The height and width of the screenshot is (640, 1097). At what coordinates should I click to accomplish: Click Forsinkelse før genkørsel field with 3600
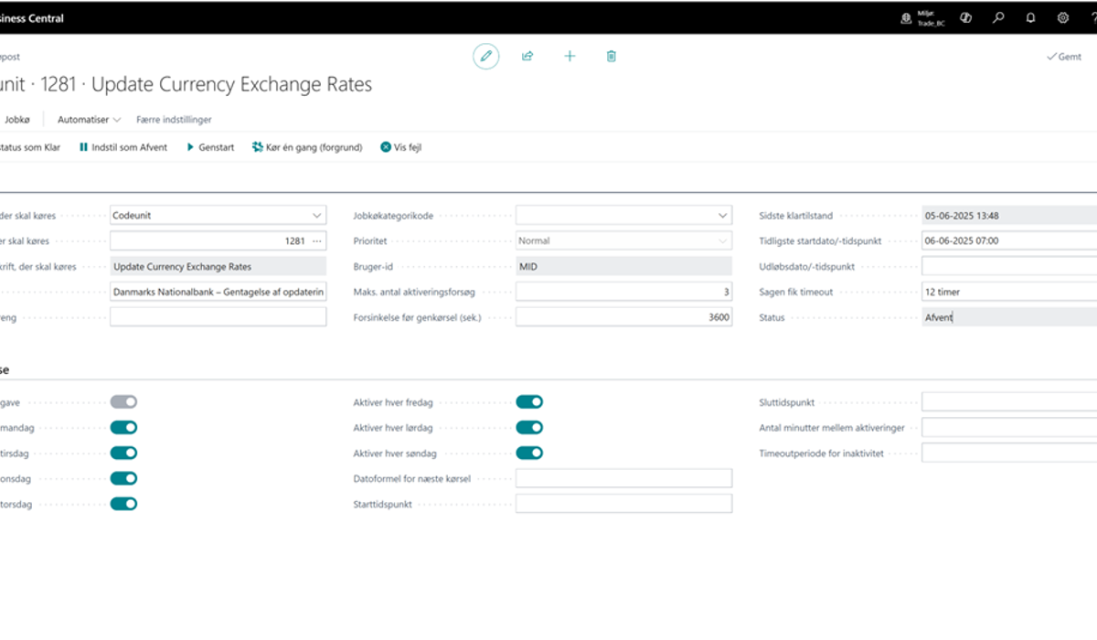[623, 317]
